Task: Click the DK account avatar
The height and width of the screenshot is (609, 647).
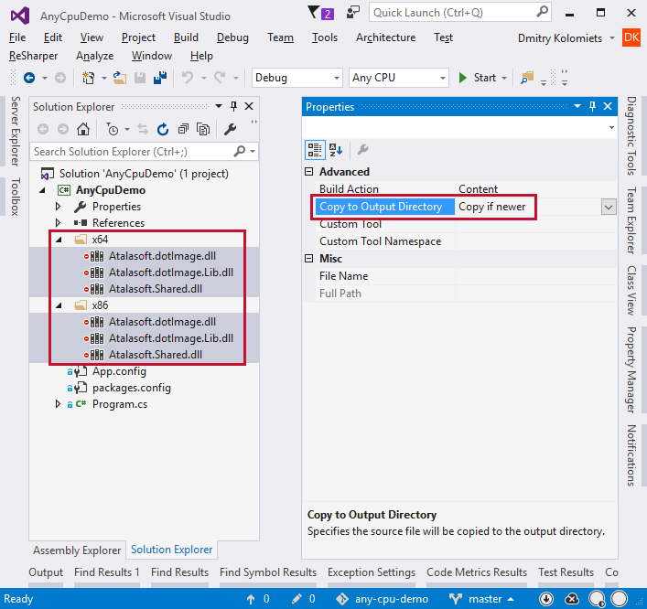Action: click(631, 37)
